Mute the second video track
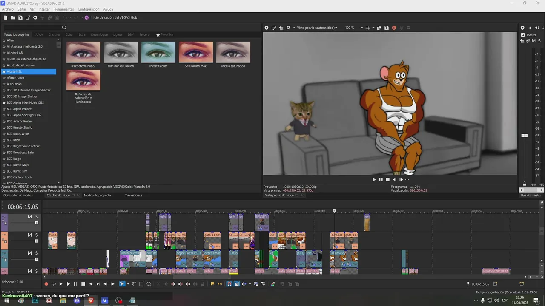 [x=30, y=235]
